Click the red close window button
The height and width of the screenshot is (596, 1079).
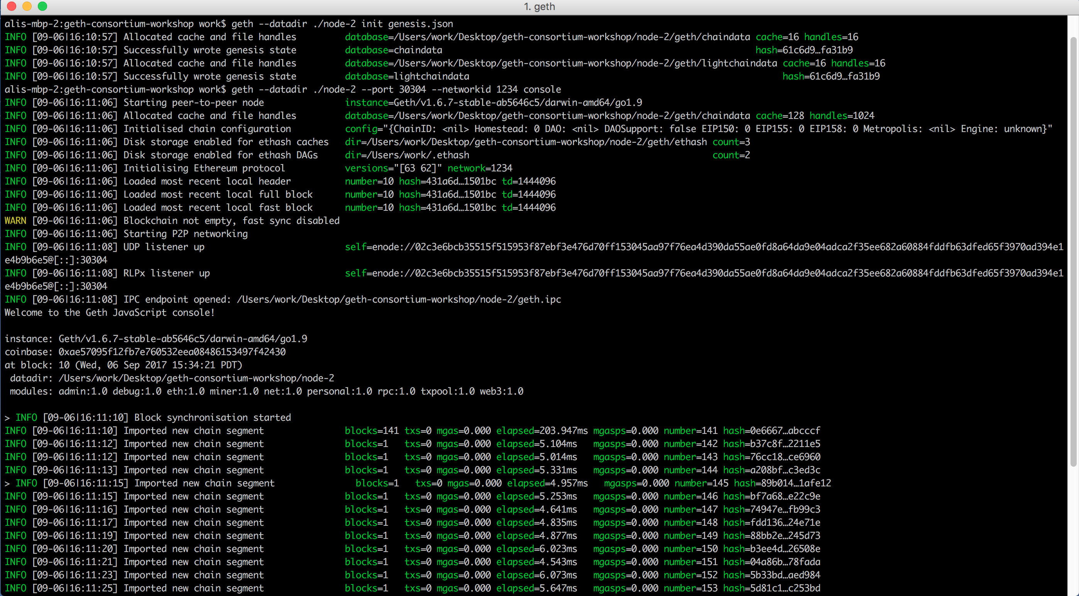click(x=12, y=6)
